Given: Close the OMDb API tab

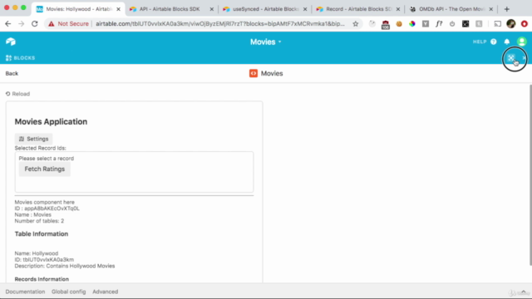Looking at the screenshot, I should tap(490, 9).
